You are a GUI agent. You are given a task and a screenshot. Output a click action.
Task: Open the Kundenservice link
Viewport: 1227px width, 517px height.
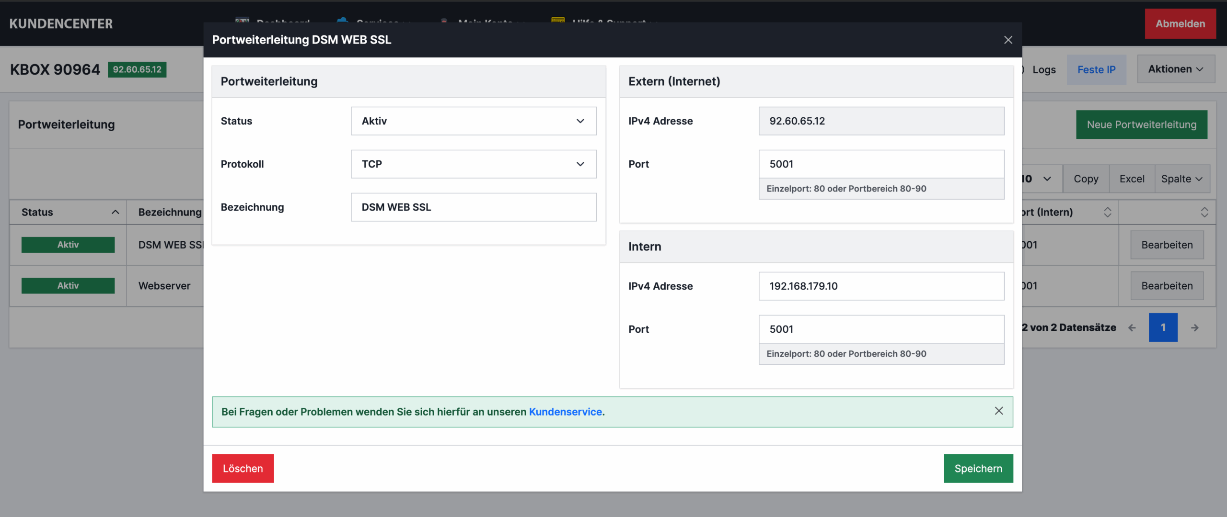[x=565, y=412]
